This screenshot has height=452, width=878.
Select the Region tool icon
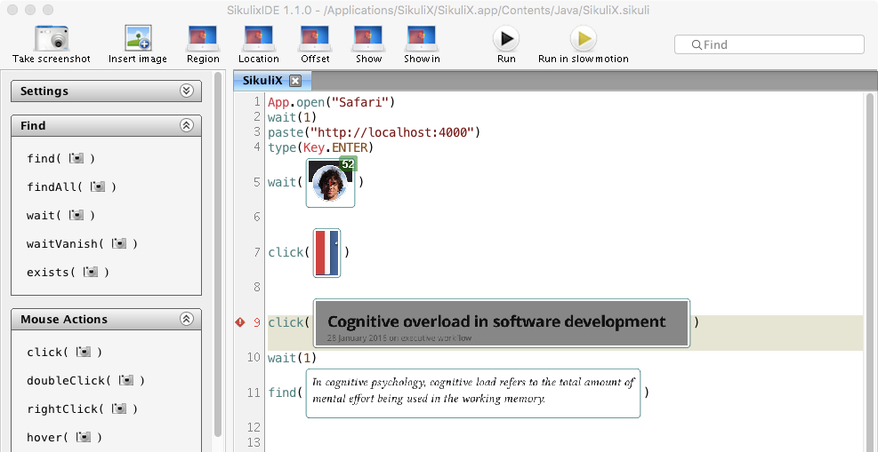203,39
